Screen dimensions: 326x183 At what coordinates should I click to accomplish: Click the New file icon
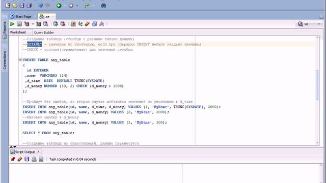click(x=8, y=6)
